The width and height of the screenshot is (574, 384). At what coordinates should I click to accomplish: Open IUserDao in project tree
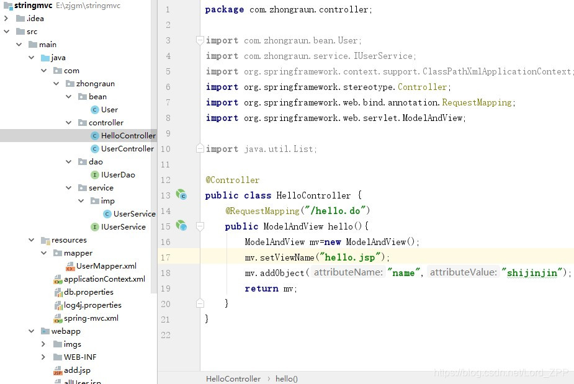pos(118,175)
